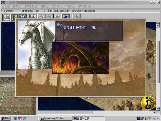Click the 费凡 dialogue text box
The width and height of the screenshot is (161, 121).
click(x=89, y=31)
